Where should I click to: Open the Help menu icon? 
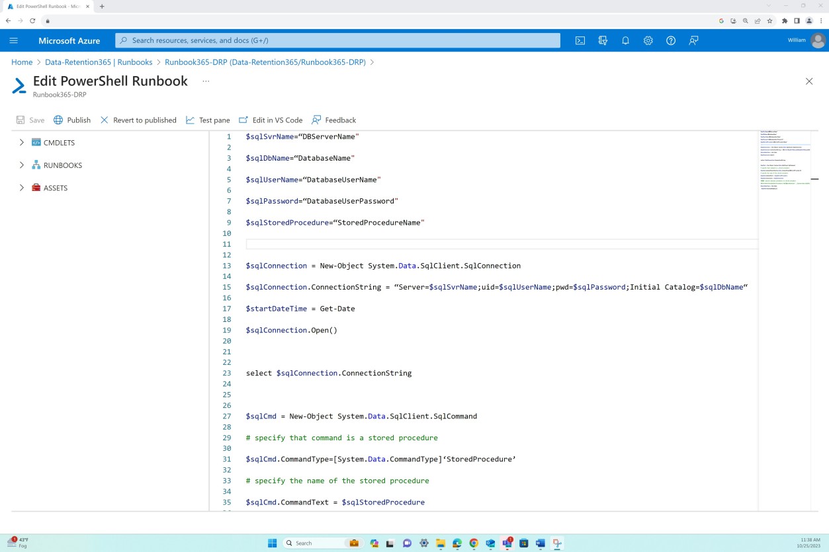tap(670, 40)
